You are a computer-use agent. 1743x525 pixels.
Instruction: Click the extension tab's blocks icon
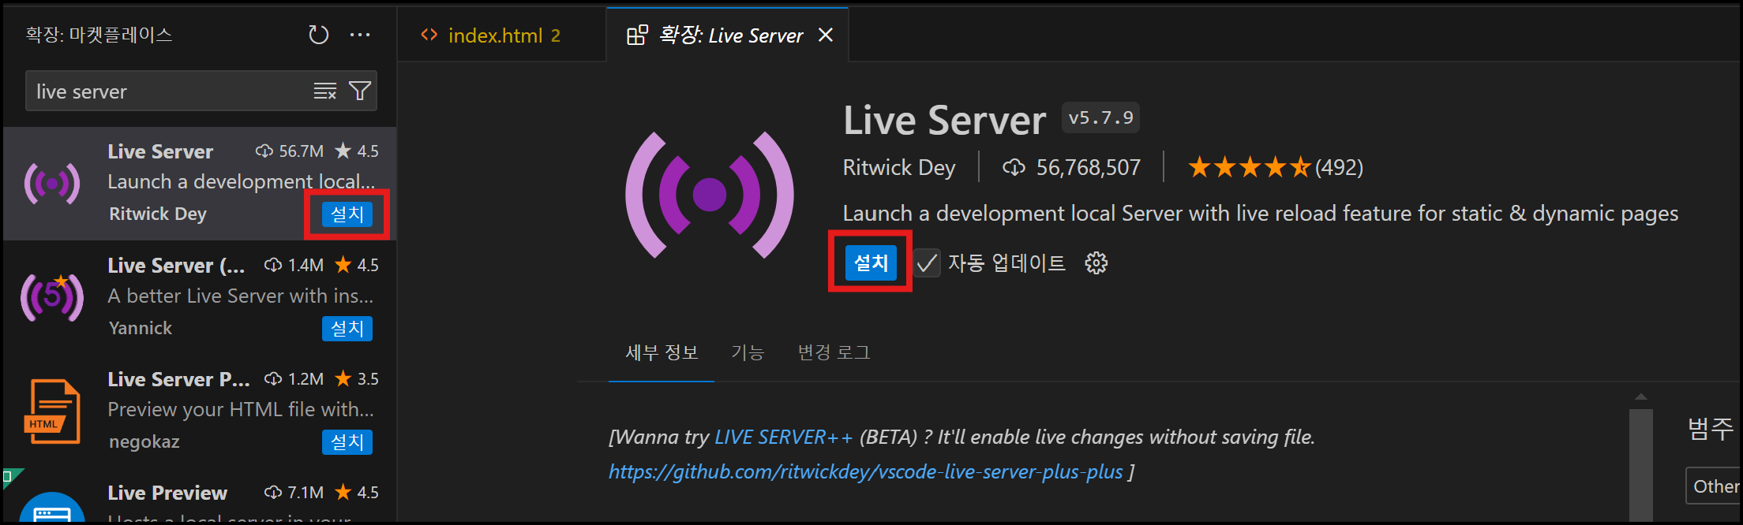click(x=637, y=35)
